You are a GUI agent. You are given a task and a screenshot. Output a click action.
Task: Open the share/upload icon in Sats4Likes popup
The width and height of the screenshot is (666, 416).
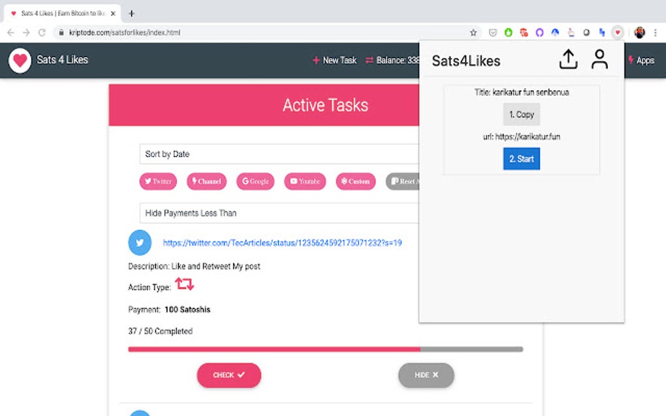coord(568,59)
